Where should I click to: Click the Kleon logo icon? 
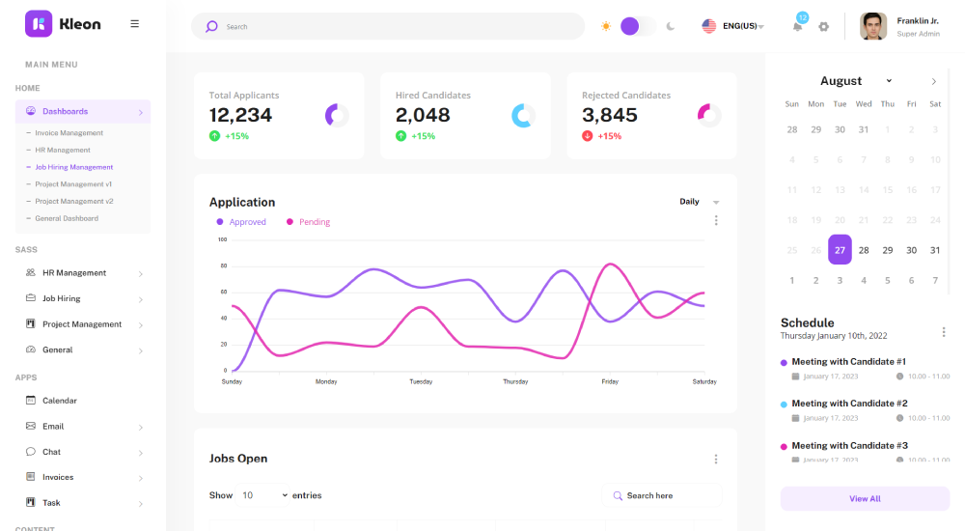coord(39,24)
